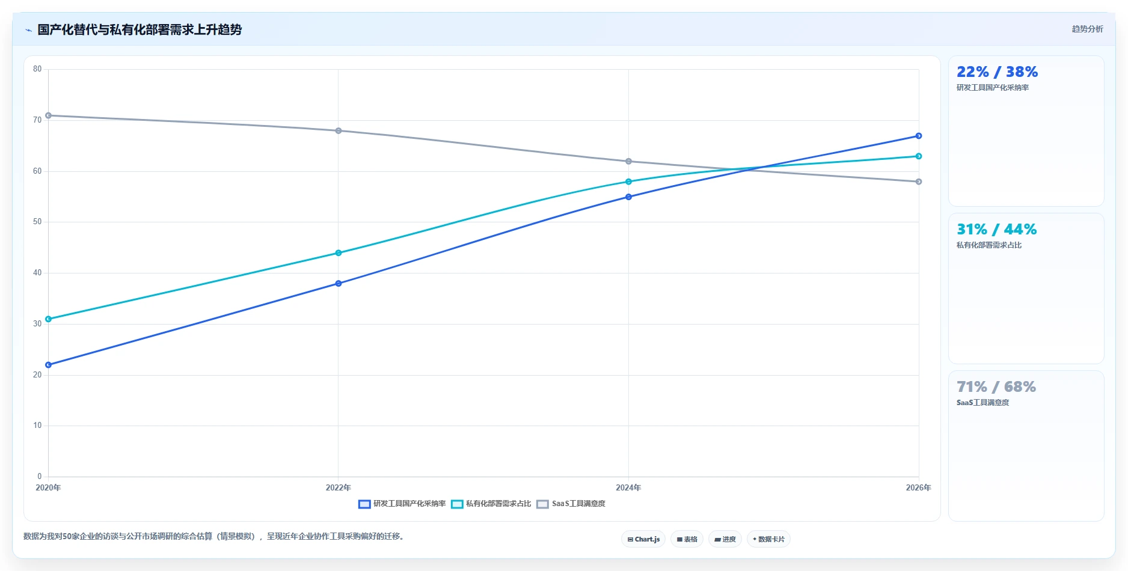Click the 2026年 x-axis label
Screen dimensions: 1128x571
point(918,487)
